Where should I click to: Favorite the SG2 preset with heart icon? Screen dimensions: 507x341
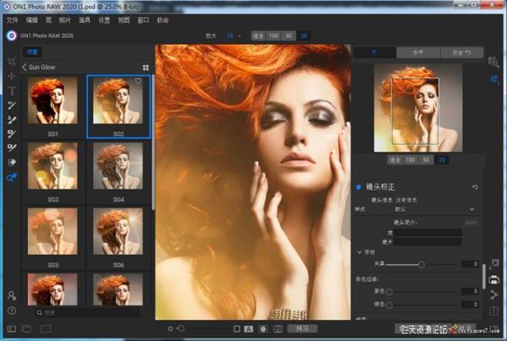[139, 82]
